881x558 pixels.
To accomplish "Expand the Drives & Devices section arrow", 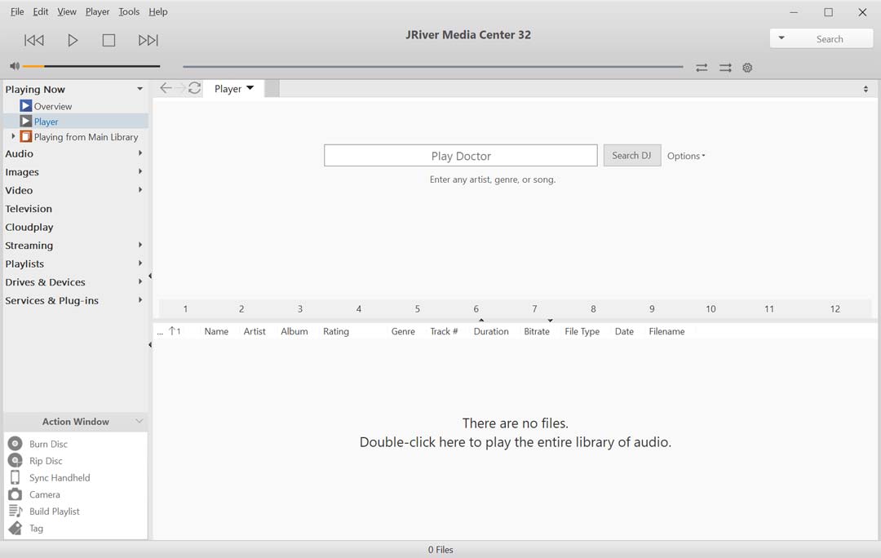I will tap(140, 281).
